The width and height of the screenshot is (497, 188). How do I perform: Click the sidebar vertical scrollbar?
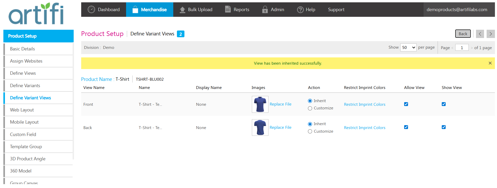[73, 101]
